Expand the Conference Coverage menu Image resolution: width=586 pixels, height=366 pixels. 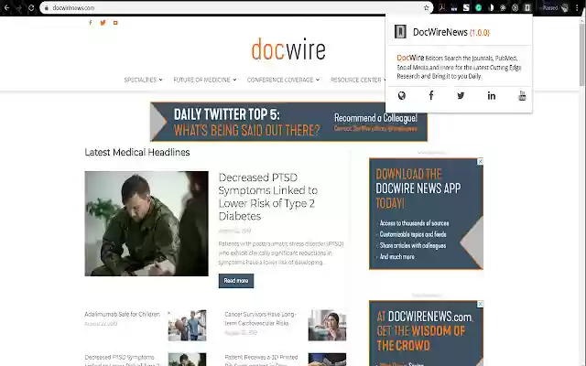[x=283, y=80]
